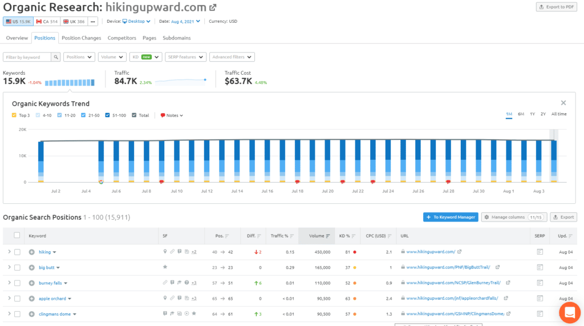The width and height of the screenshot is (584, 326).
Task: Select all rows with header checkbox
Action: click(x=17, y=235)
